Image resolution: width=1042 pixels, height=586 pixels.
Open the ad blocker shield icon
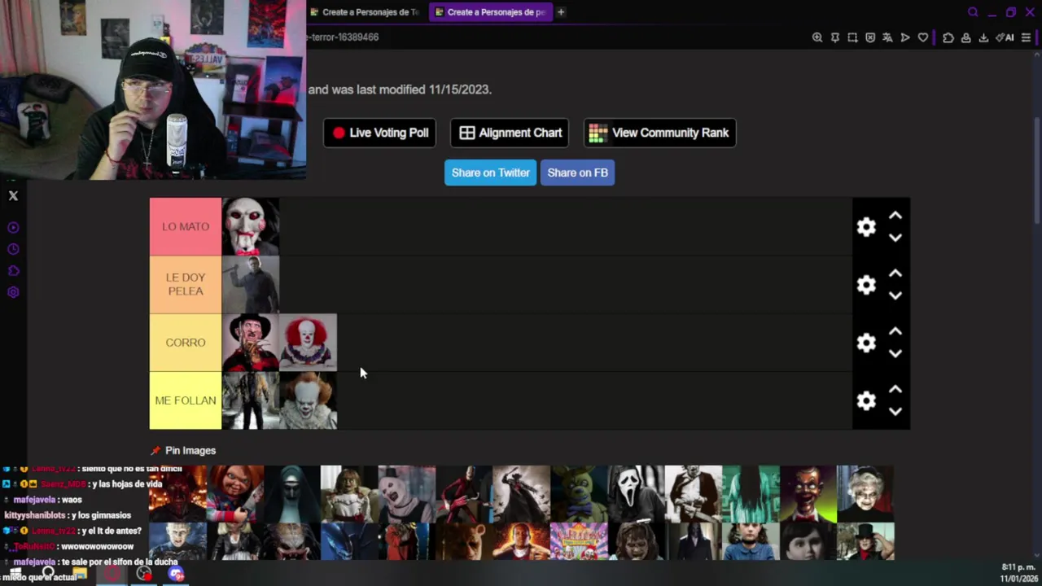point(870,37)
